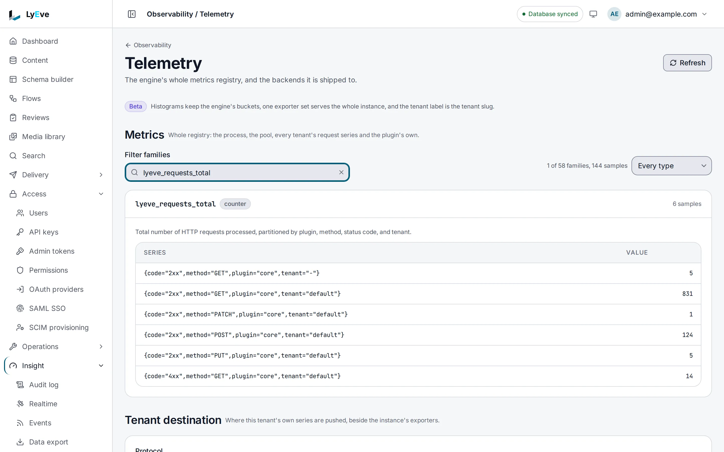This screenshot has height=452, width=724.
Task: Click the Database synced status badge
Action: click(x=550, y=14)
